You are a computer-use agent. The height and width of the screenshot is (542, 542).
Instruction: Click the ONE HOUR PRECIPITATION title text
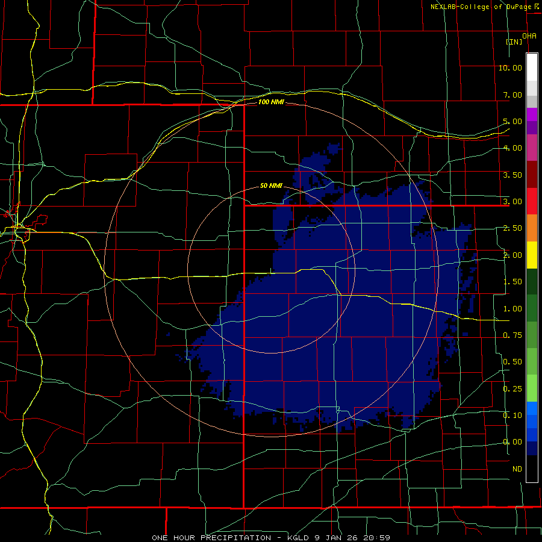tap(211, 538)
